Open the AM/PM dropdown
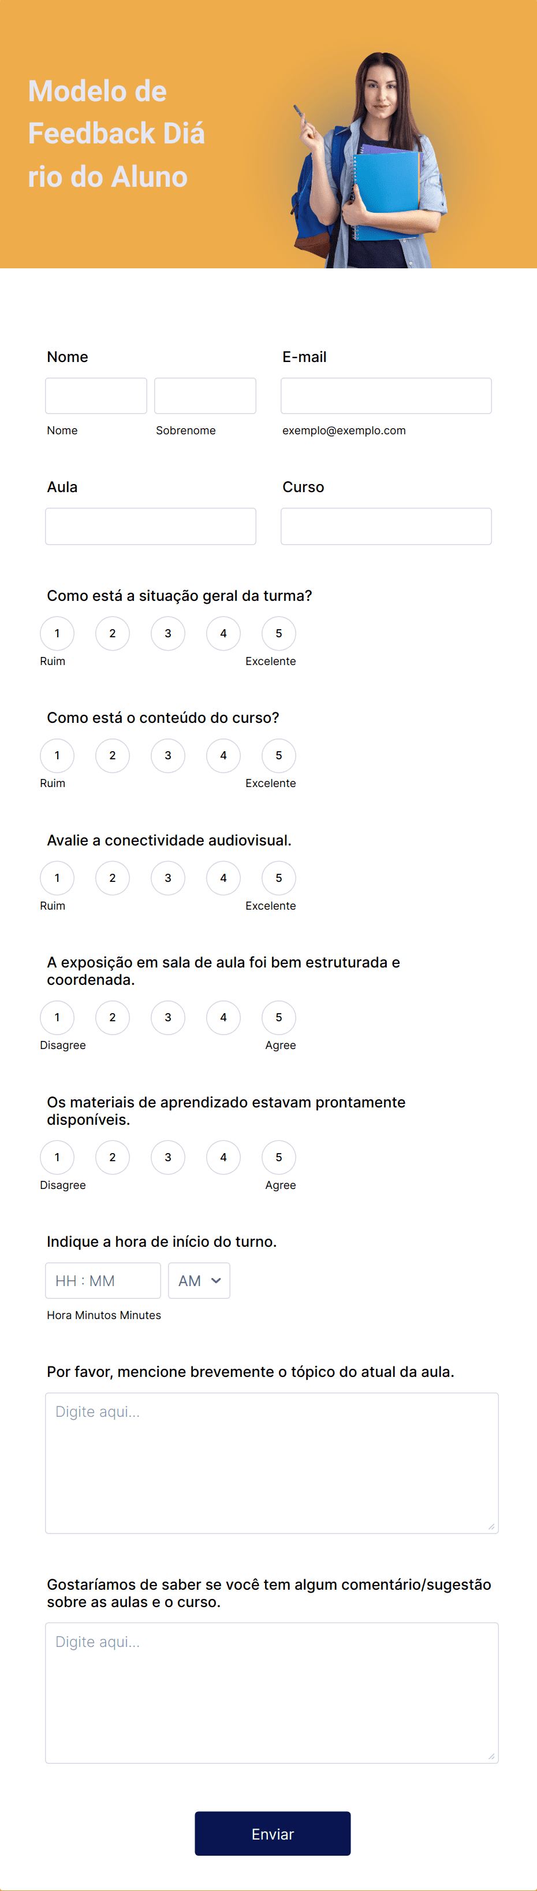537x1891 pixels. click(x=199, y=1280)
